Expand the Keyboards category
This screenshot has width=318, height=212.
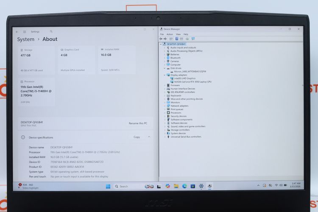click(165, 95)
